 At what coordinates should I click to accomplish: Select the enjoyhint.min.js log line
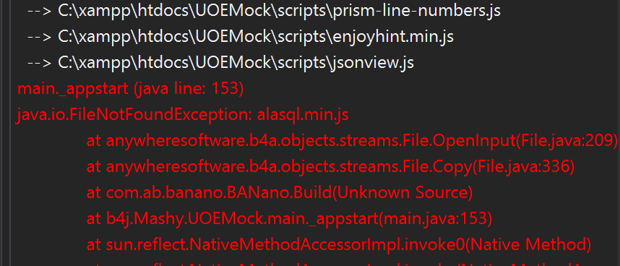(240, 37)
